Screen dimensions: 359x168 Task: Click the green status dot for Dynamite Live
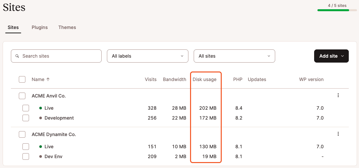[41, 146]
